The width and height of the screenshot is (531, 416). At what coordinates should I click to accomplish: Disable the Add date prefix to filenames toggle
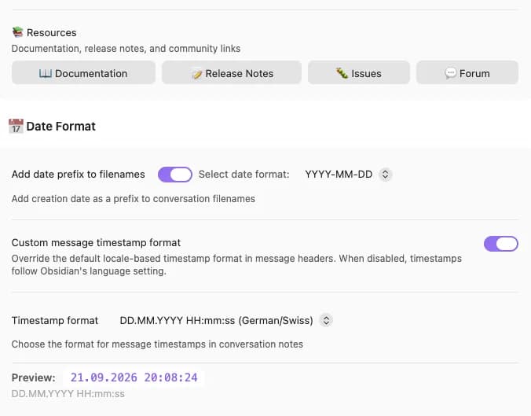tap(175, 175)
